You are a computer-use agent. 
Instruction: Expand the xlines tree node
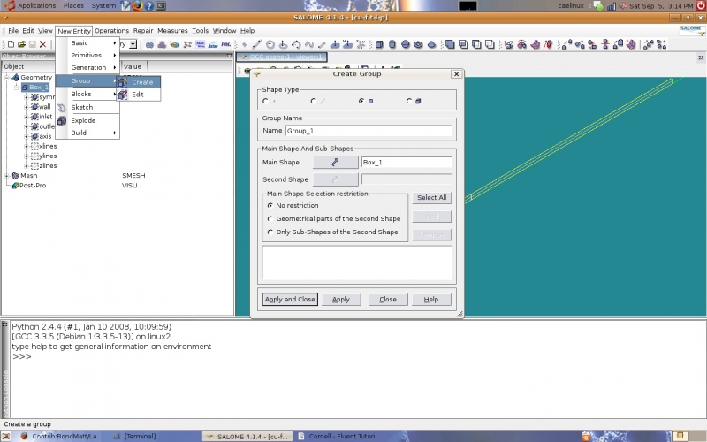(27, 146)
